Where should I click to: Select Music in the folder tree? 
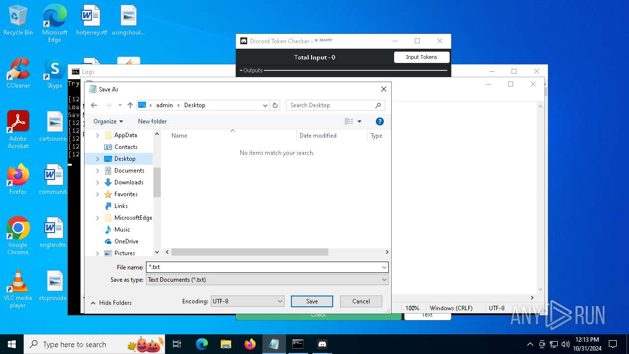click(122, 230)
